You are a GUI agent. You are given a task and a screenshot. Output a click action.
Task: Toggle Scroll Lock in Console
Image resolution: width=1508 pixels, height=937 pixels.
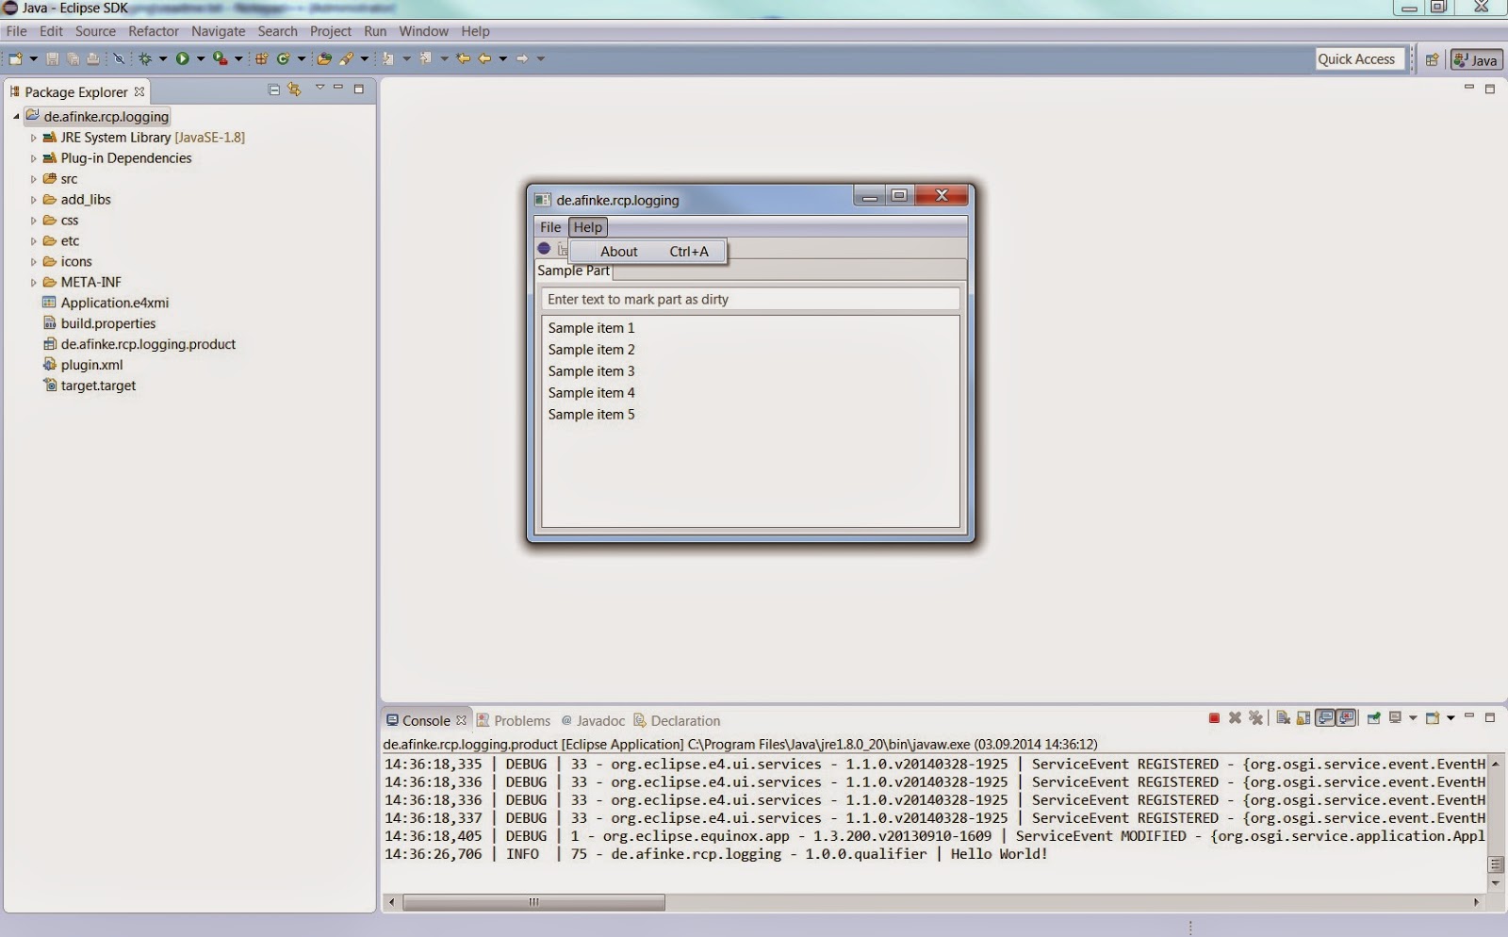1303,718
